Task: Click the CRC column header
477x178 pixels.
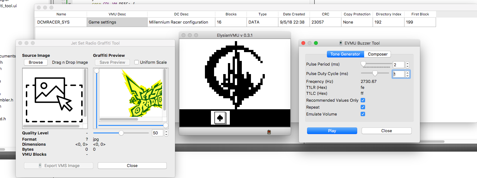Action: click(x=325, y=14)
